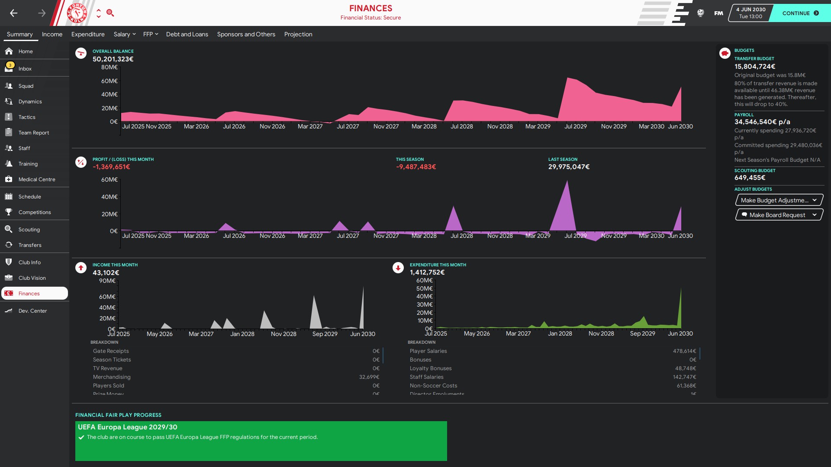The height and width of the screenshot is (467, 831).
Task: Click the income breakdown scrollbar
Action: pyautogui.click(x=383, y=355)
